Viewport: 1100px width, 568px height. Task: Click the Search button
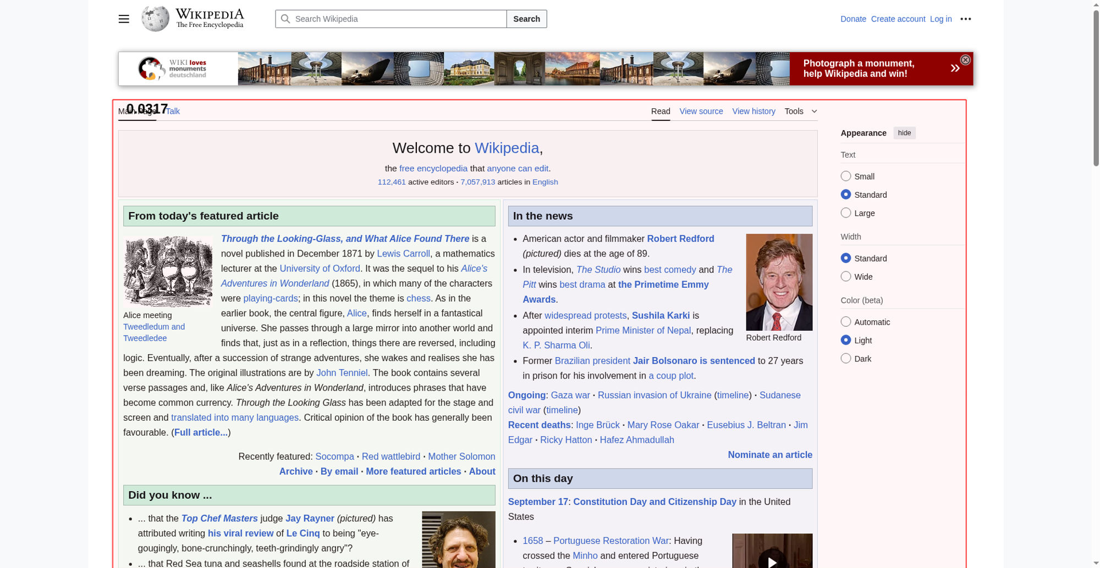526,19
